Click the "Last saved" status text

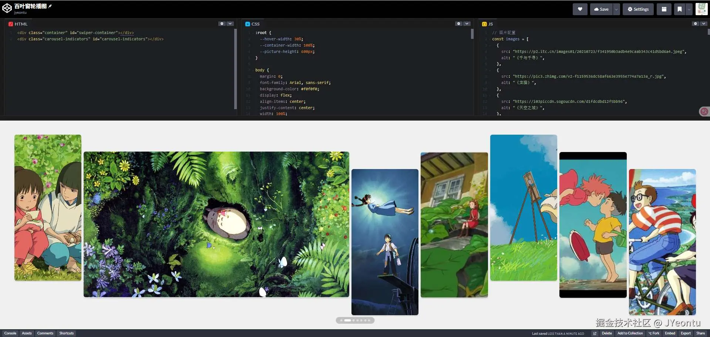(x=558, y=334)
